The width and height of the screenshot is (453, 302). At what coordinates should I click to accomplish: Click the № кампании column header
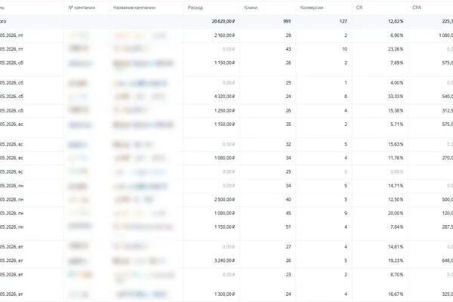point(82,8)
